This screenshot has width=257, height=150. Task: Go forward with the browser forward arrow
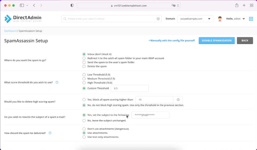pyautogui.click(x=41, y=5)
